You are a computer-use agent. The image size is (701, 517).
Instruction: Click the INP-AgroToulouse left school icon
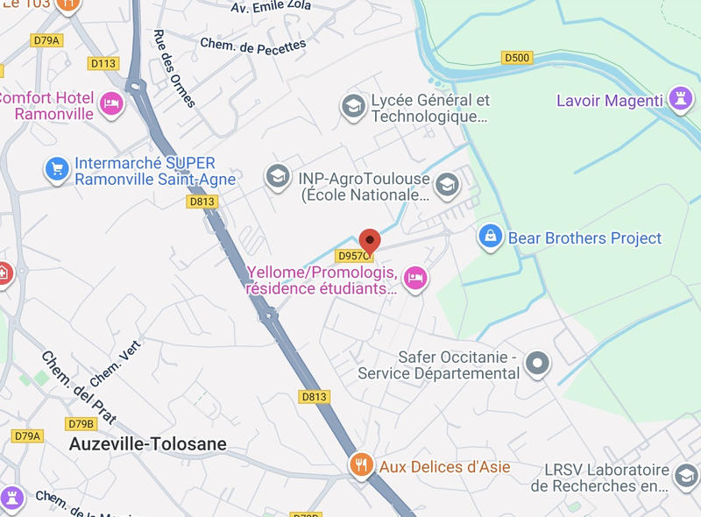point(278,177)
